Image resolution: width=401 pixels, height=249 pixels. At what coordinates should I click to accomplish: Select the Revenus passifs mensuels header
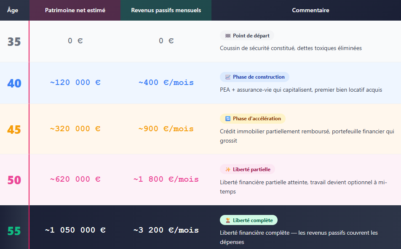[166, 10]
